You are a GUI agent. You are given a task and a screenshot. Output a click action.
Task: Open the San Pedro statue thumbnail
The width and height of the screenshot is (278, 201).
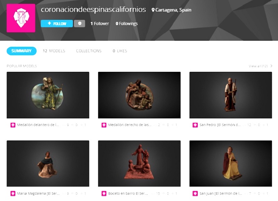coord(231,95)
